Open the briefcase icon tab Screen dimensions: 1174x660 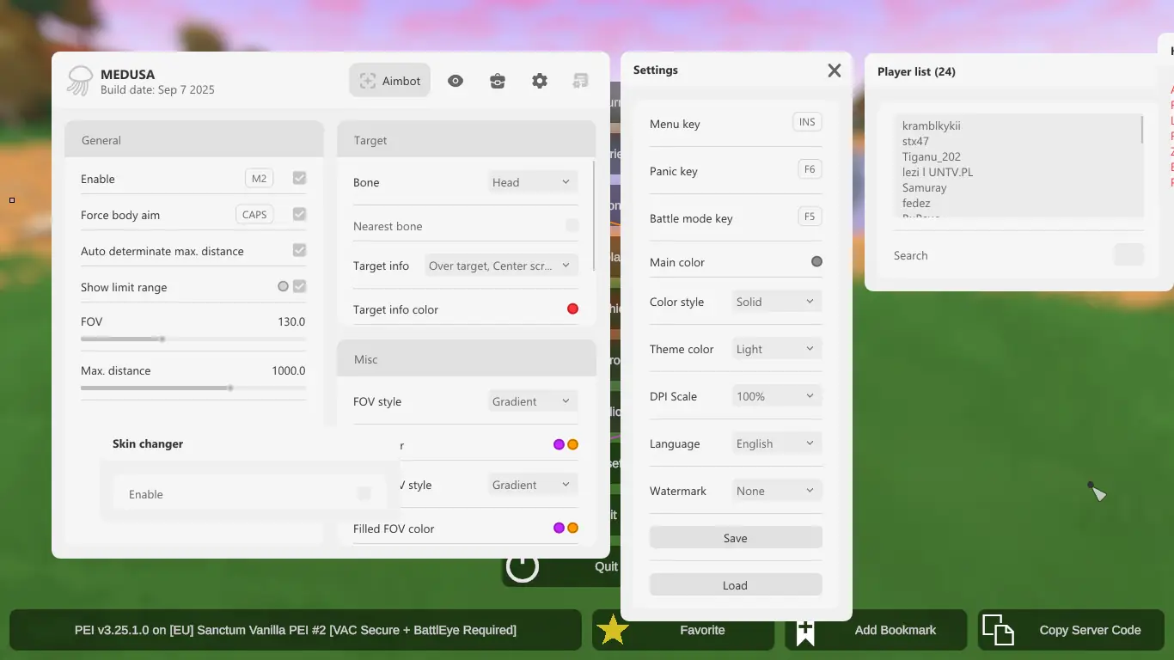pyautogui.click(x=498, y=81)
